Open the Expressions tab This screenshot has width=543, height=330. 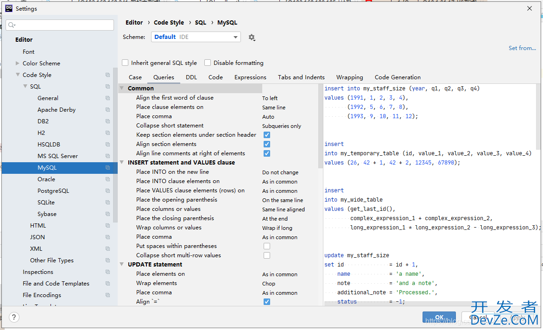(x=250, y=77)
